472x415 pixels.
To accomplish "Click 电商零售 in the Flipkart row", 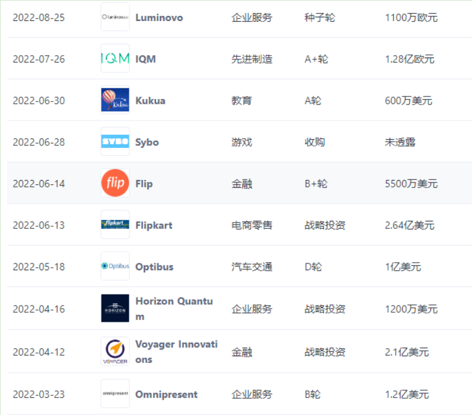I will pyautogui.click(x=252, y=225).
